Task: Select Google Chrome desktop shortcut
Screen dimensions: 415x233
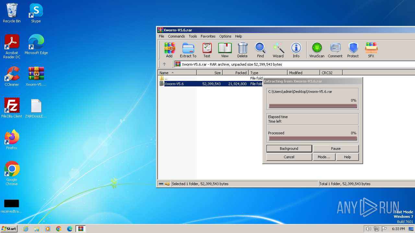Action: [x=12, y=173]
